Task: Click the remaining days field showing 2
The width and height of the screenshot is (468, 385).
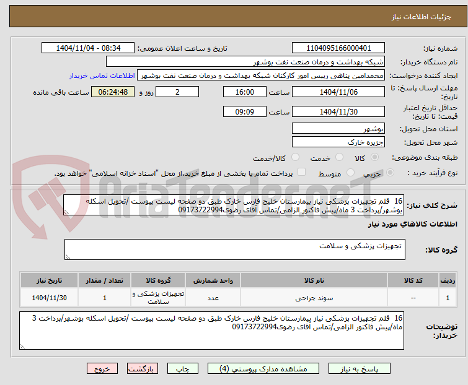Action: [x=177, y=92]
